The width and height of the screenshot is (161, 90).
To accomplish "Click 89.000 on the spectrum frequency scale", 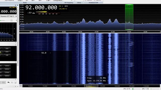I will [31, 32].
